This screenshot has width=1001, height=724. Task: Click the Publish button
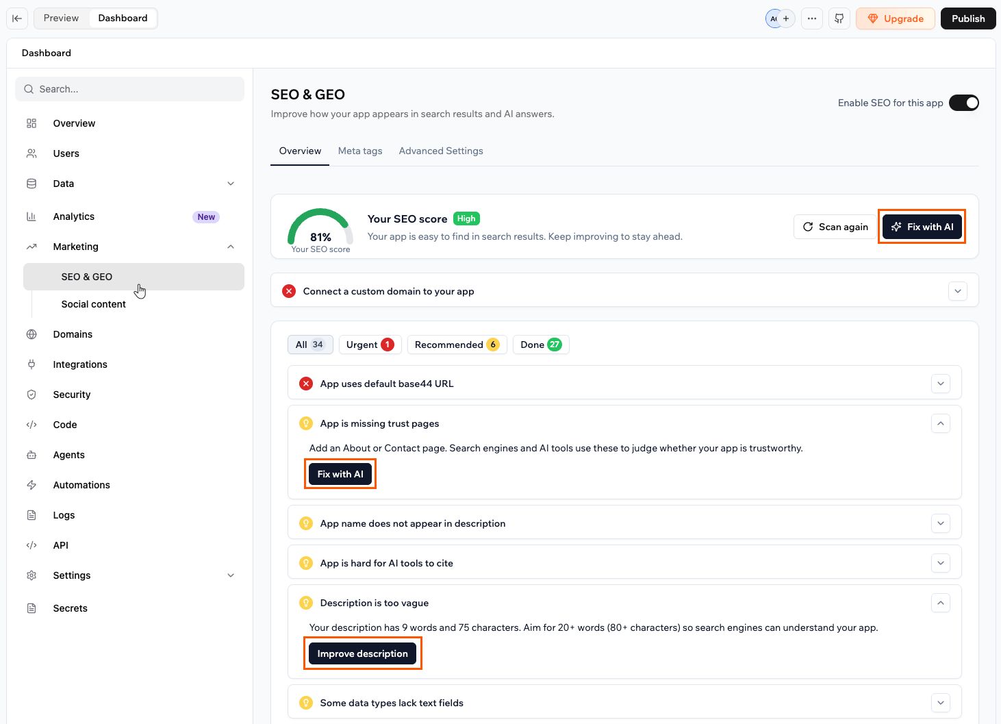point(968,18)
